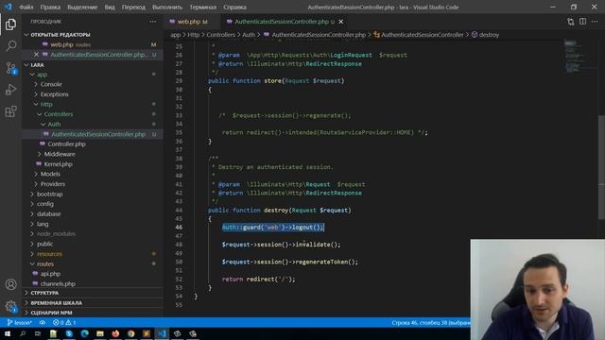Open the Файл menu
This screenshot has height=340, width=605.
click(26, 7)
